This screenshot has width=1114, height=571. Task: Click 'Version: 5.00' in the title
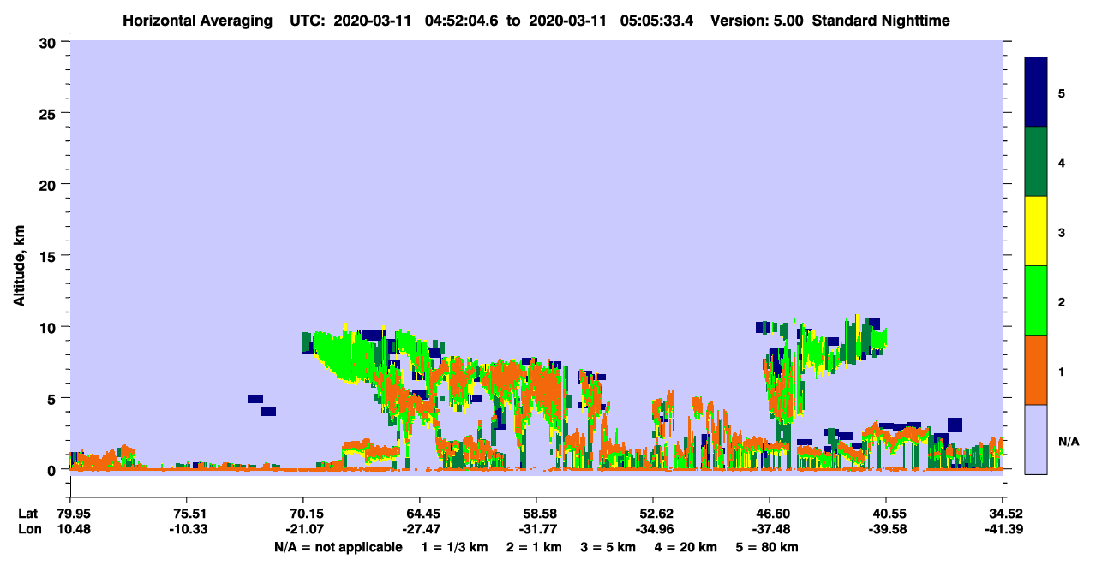click(756, 21)
